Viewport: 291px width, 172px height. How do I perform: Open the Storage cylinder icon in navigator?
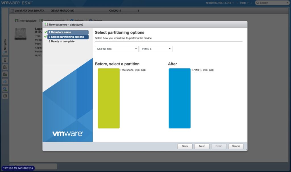click(x=5, y=96)
